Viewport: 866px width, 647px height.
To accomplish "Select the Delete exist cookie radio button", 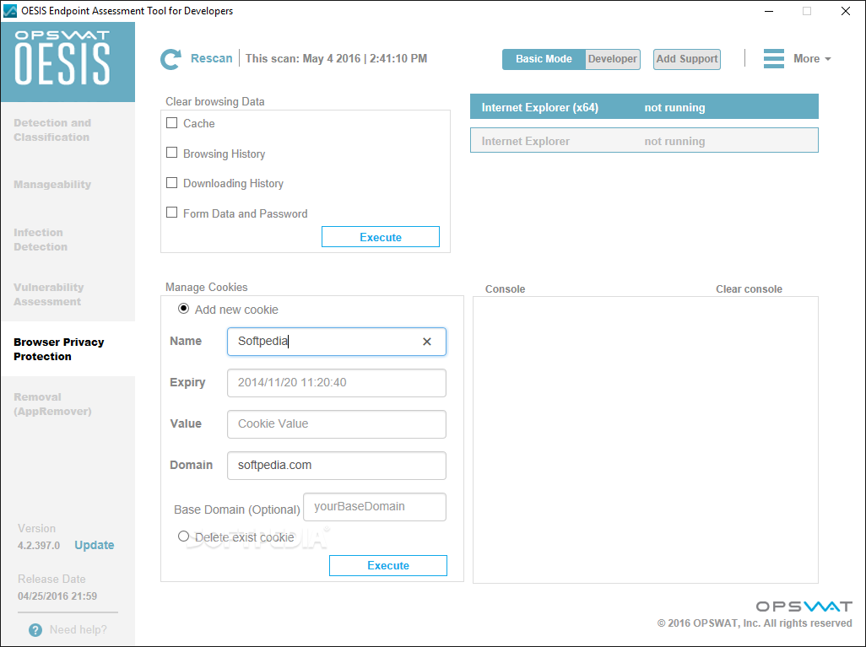I will [x=183, y=536].
